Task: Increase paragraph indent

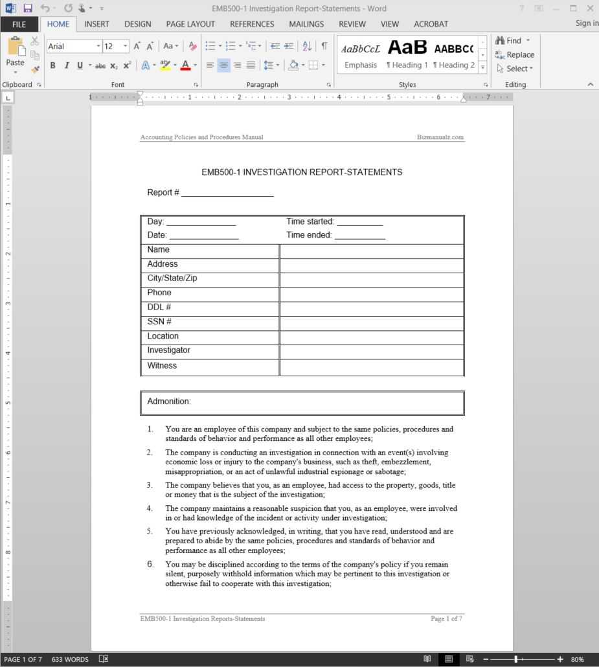Action: coord(289,45)
